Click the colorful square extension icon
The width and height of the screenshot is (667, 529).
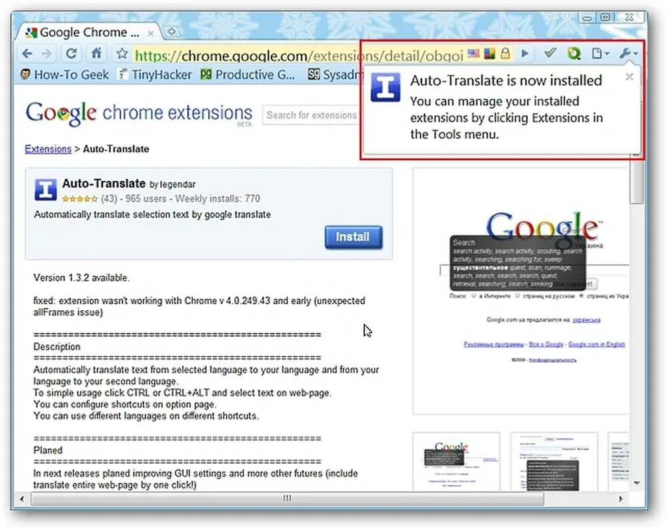click(490, 53)
